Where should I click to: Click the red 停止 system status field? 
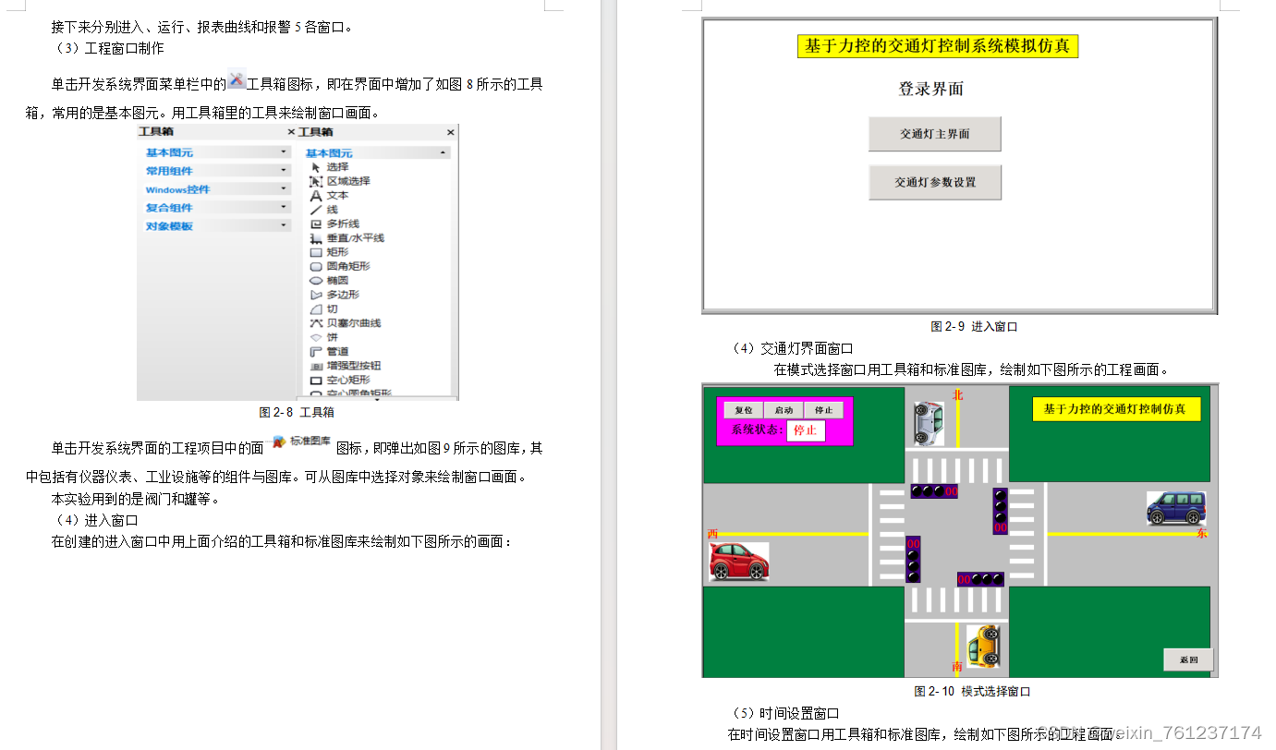pos(806,430)
